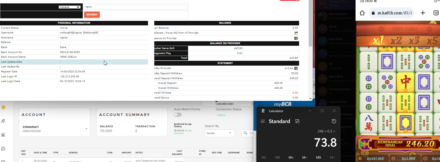Viewport: 440px width, 162px height.
Task: Click the NOTES column header
Action: tap(139, 153)
